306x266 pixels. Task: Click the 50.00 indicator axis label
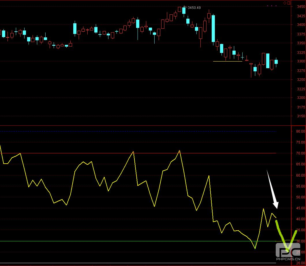[x=301, y=197]
